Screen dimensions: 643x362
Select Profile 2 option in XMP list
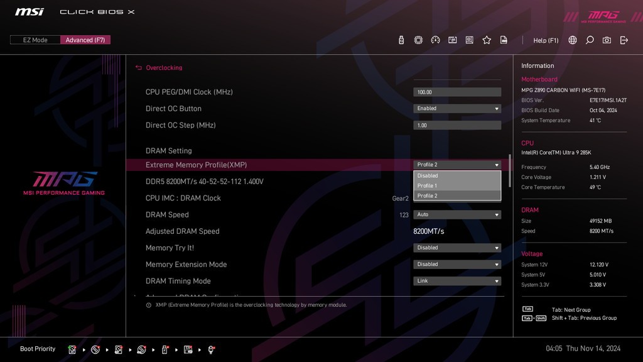point(457,196)
